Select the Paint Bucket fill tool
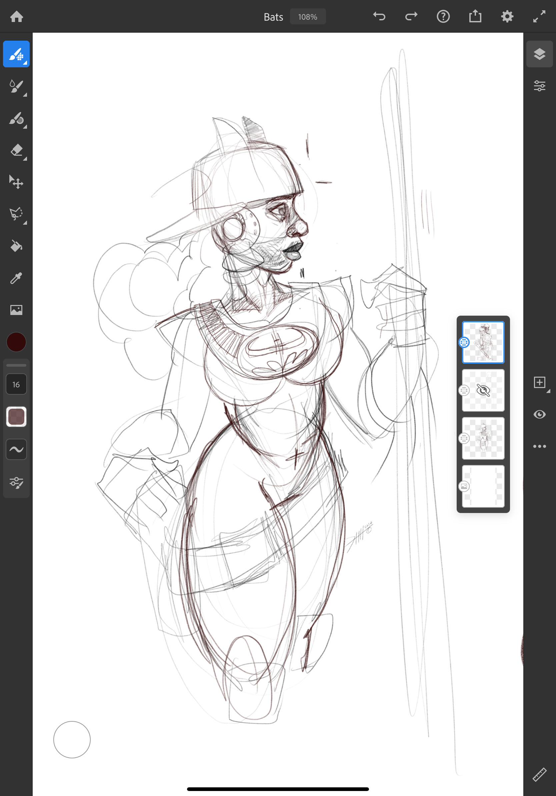556x796 pixels. click(x=16, y=246)
